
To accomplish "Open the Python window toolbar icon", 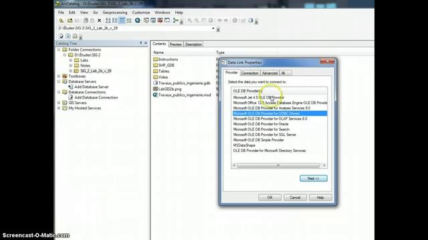I will point(167,21).
